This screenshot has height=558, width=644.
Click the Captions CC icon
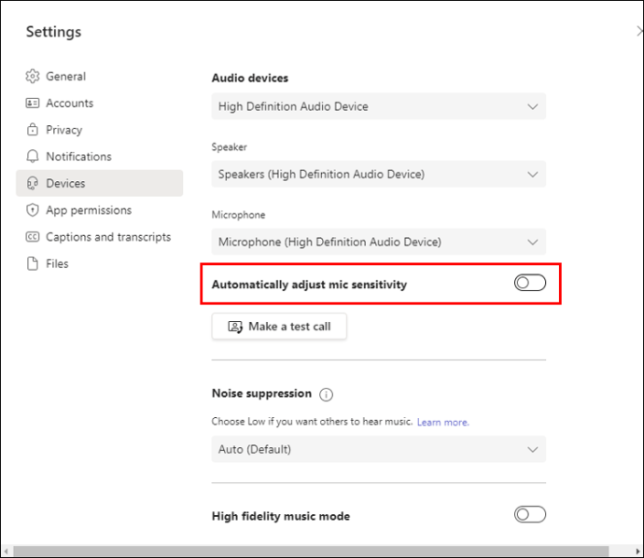(x=33, y=237)
